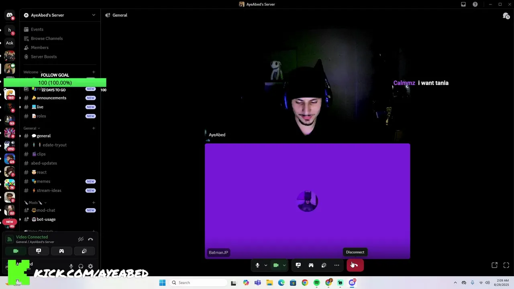
Task: Open Discord inbox icon in title bar
Action: click(463, 4)
